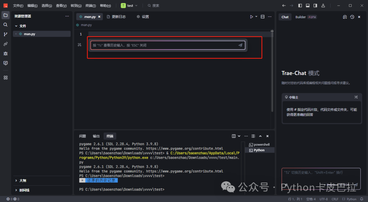Click the errors and warnings status indicator
The image size is (368, 202).
pos(13,199)
